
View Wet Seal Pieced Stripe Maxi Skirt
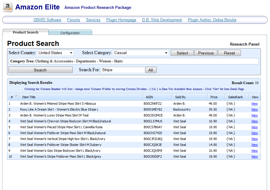click(x=254, y=127)
